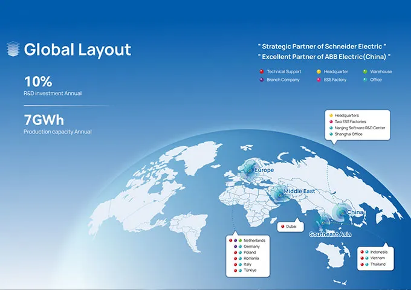
Task: Click the Branch Company legend label
Action: pyautogui.click(x=283, y=80)
